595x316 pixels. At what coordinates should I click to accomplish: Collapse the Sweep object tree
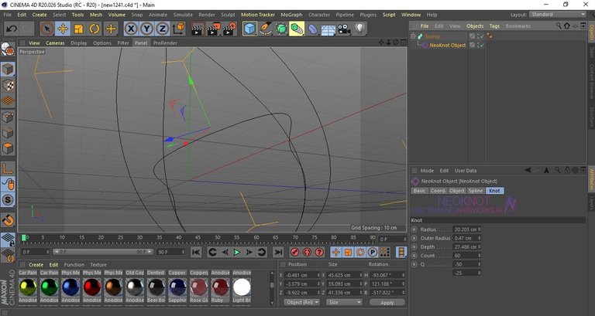[413, 36]
